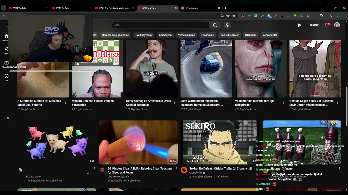
Task: Click the install app icon in address bar
Action: point(222,16)
